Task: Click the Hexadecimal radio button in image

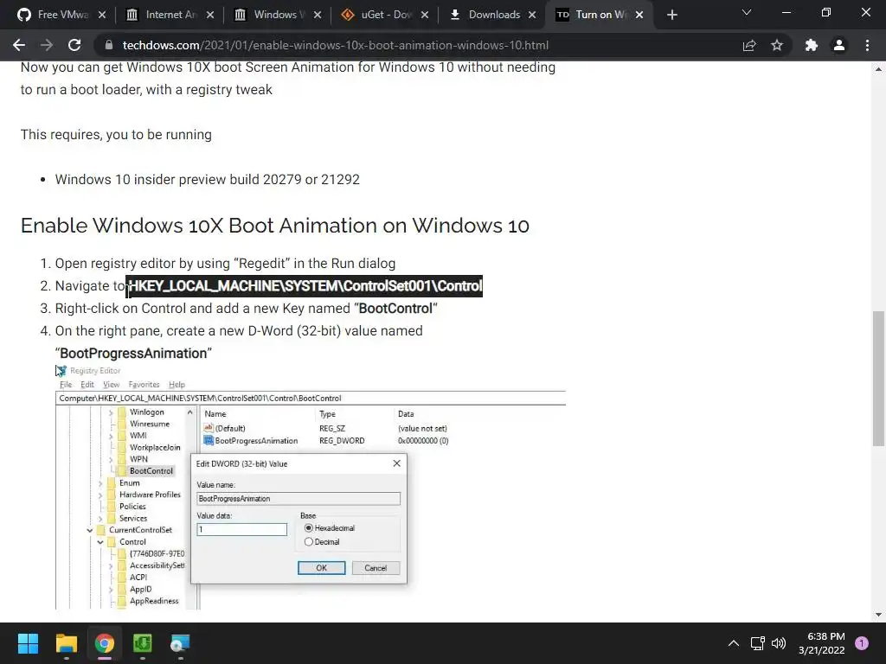Action: 309,528
